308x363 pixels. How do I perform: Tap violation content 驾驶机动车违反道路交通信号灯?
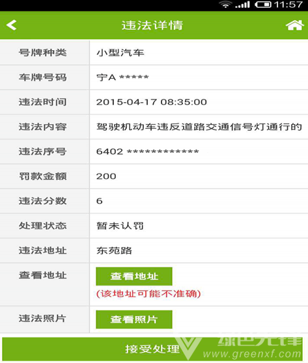[x=199, y=127]
